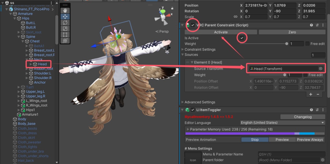The height and width of the screenshot is (164, 330).
Task: Enable the VRC Parent Constraint component checkbox
Action: (x=193, y=25)
